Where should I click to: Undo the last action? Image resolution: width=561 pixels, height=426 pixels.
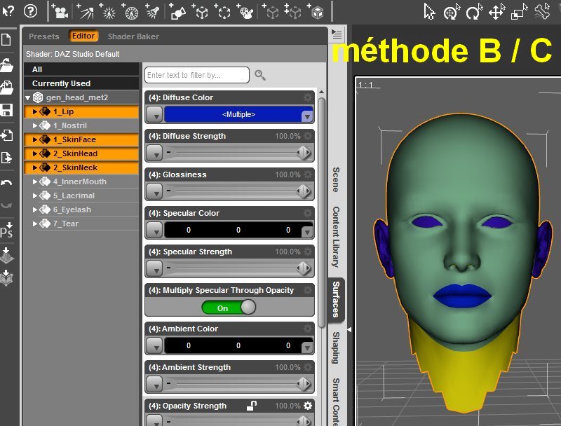click(6, 183)
